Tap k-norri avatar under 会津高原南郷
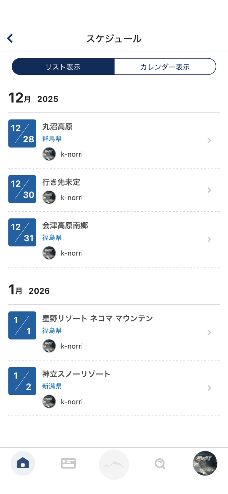This screenshot has width=228, height=494. (x=49, y=253)
